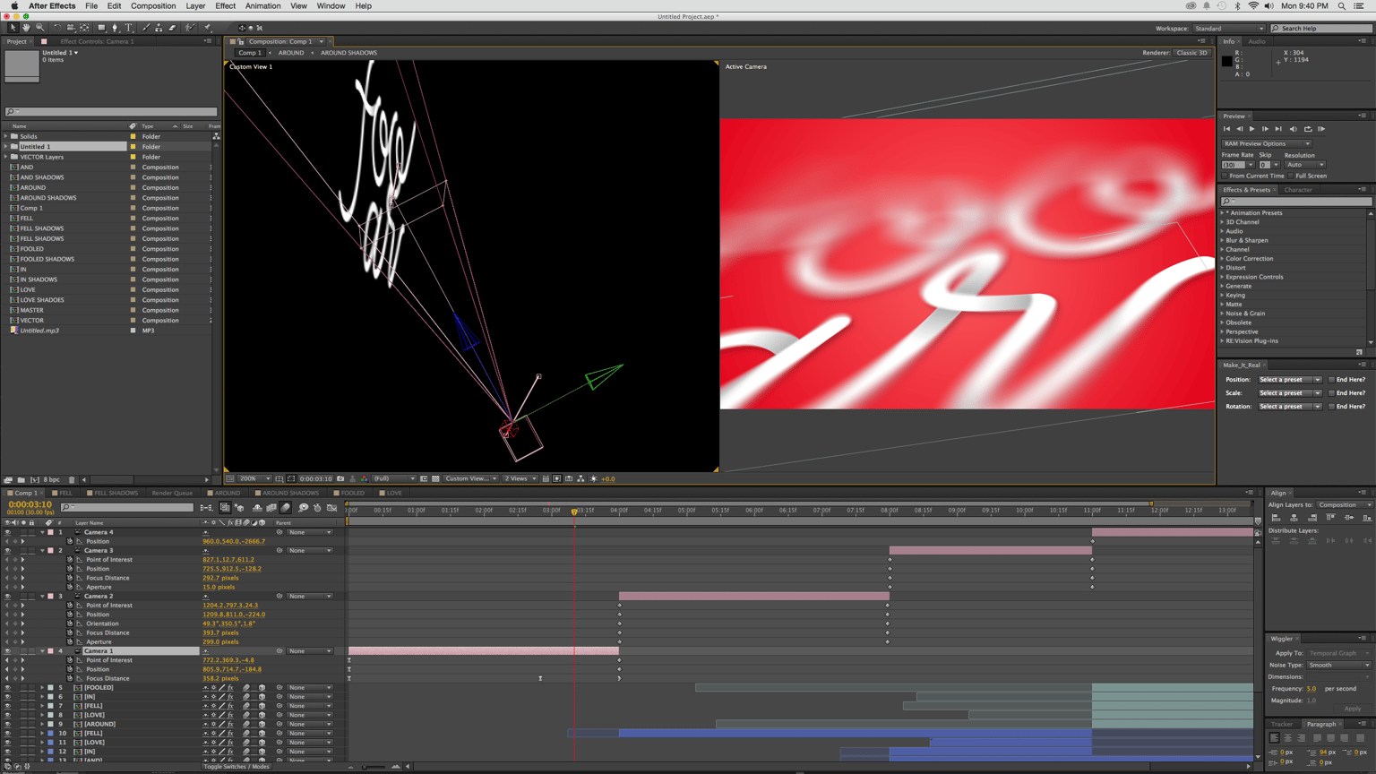Enable the From Current Time checkbox
The height and width of the screenshot is (774, 1376).
click(1225, 176)
